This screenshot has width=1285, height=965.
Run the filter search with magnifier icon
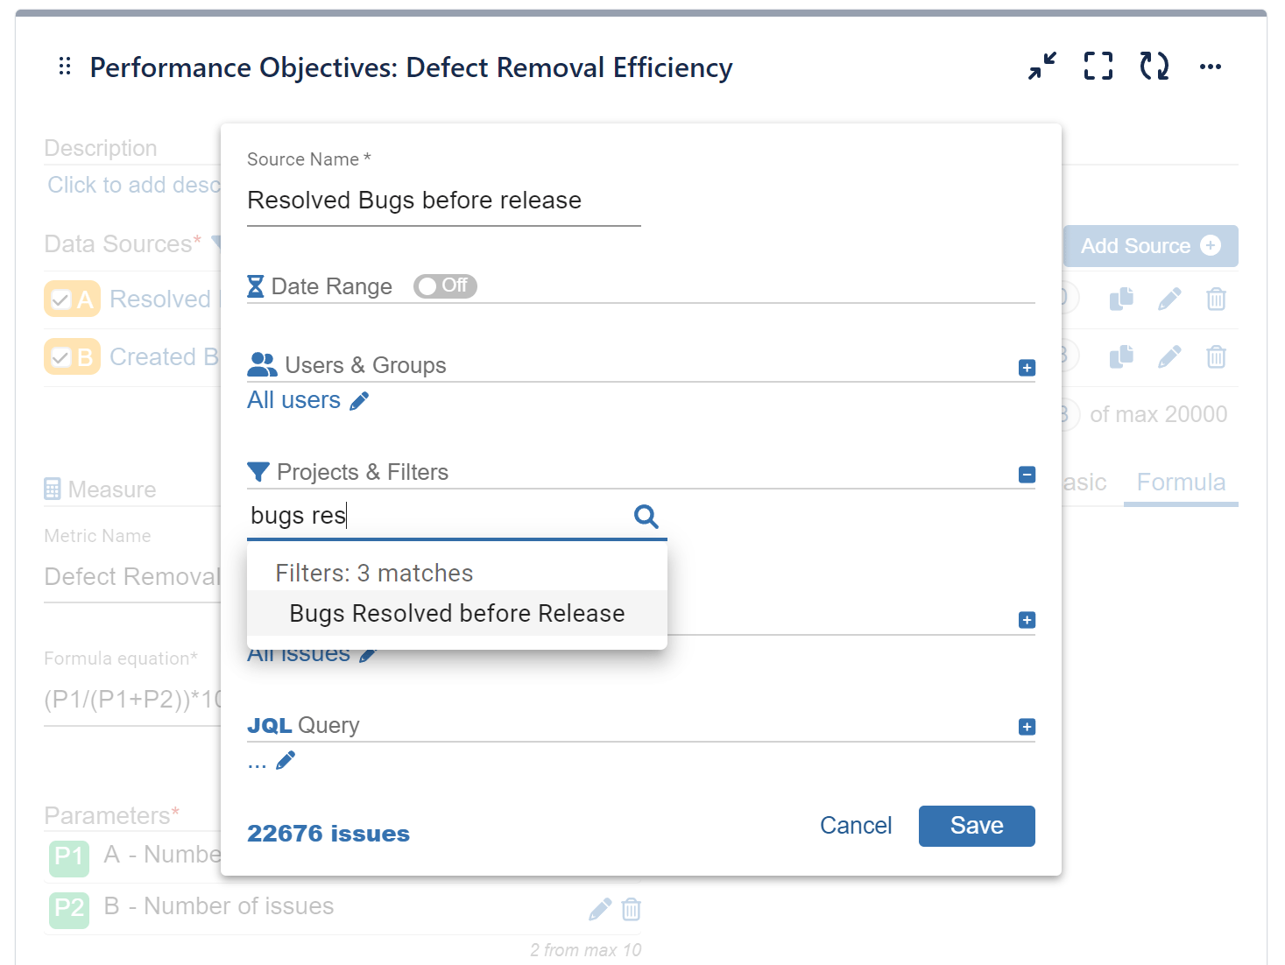pos(646,517)
